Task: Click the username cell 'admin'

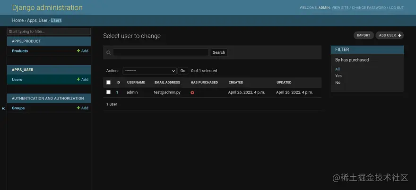Action: click(x=132, y=92)
